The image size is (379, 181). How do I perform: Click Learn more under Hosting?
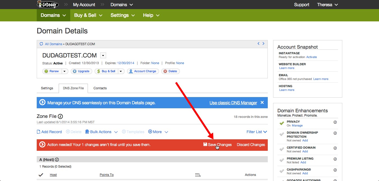pyautogui.click(x=287, y=90)
